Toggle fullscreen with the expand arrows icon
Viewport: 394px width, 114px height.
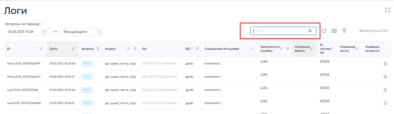[x=387, y=10]
